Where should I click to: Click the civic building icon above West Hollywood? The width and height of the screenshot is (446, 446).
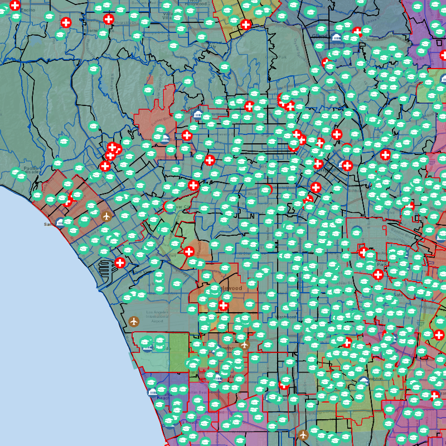(197, 115)
